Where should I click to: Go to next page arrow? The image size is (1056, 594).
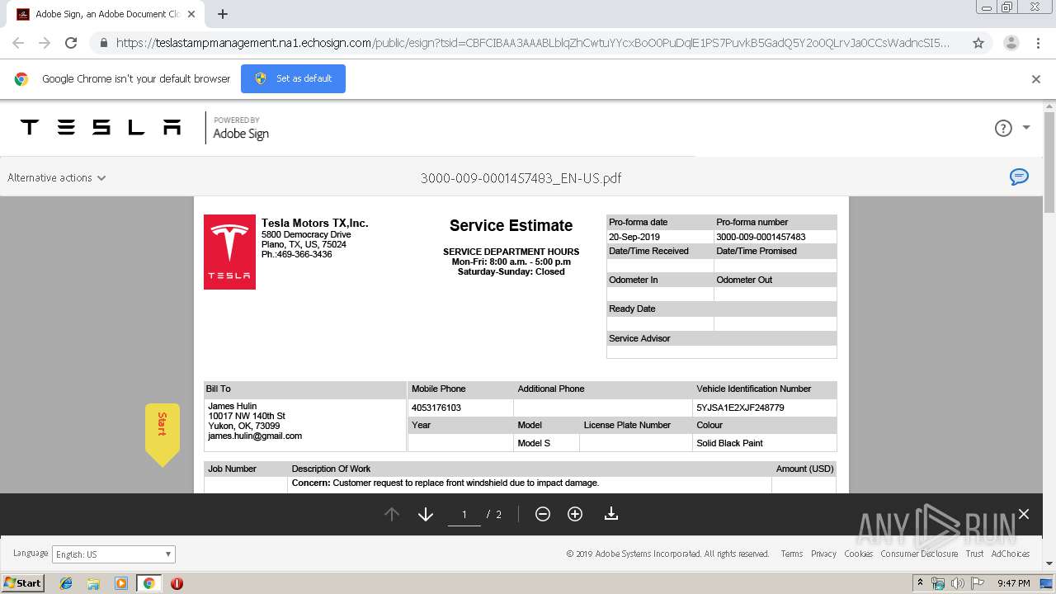click(x=426, y=514)
